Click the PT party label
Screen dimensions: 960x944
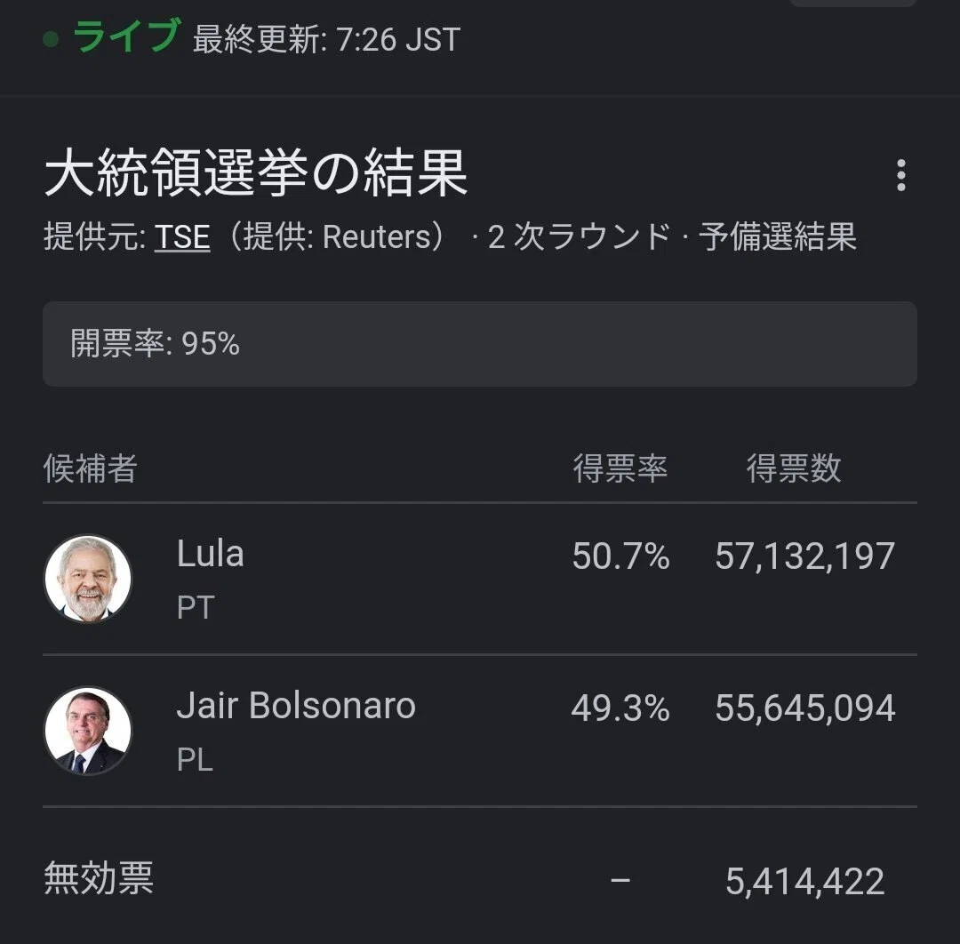(196, 608)
